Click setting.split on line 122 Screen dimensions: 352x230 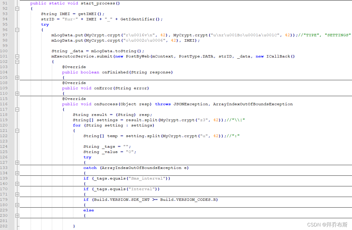pos(143,136)
